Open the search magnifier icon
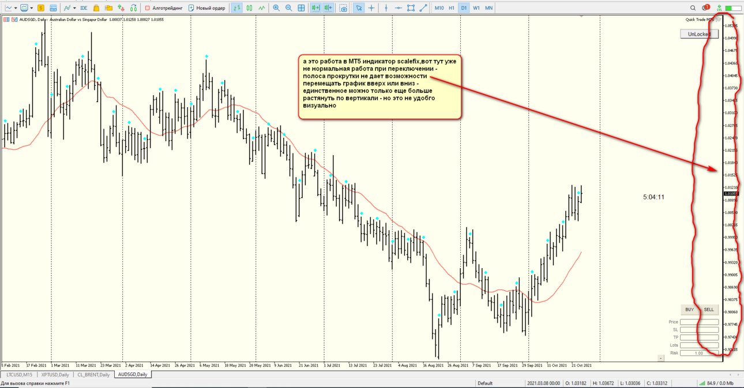744x388 pixels. [693, 8]
